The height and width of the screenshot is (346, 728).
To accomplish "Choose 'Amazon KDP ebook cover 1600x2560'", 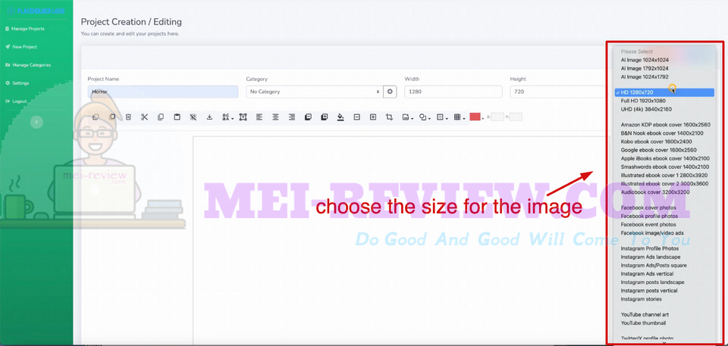I will 664,125.
